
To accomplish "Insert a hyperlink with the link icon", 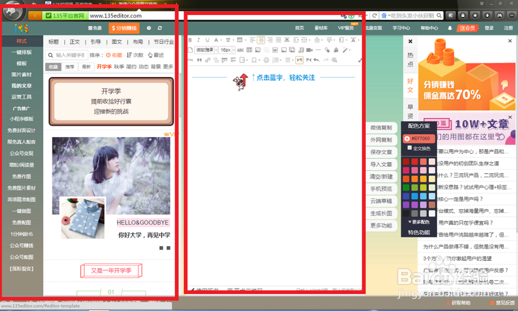I will point(208,60).
